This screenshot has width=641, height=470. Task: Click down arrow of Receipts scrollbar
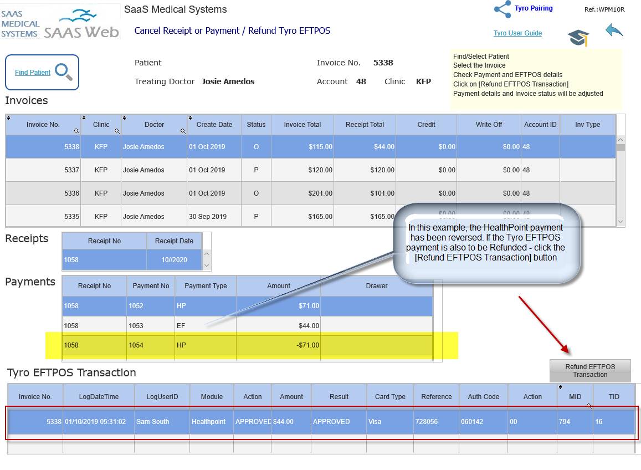(207, 265)
